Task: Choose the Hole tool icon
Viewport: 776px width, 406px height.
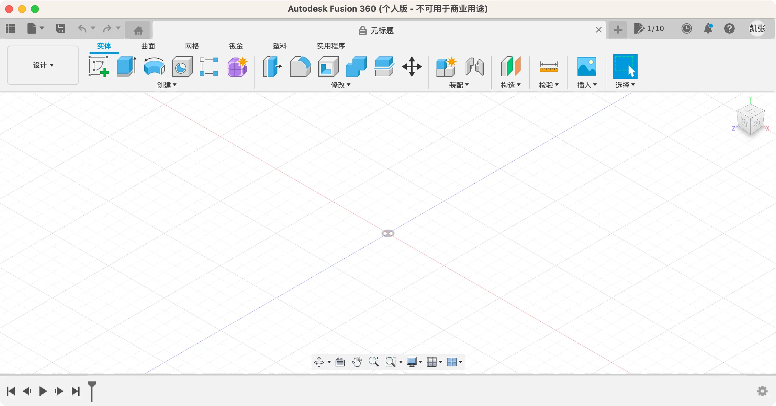Action: tap(182, 66)
